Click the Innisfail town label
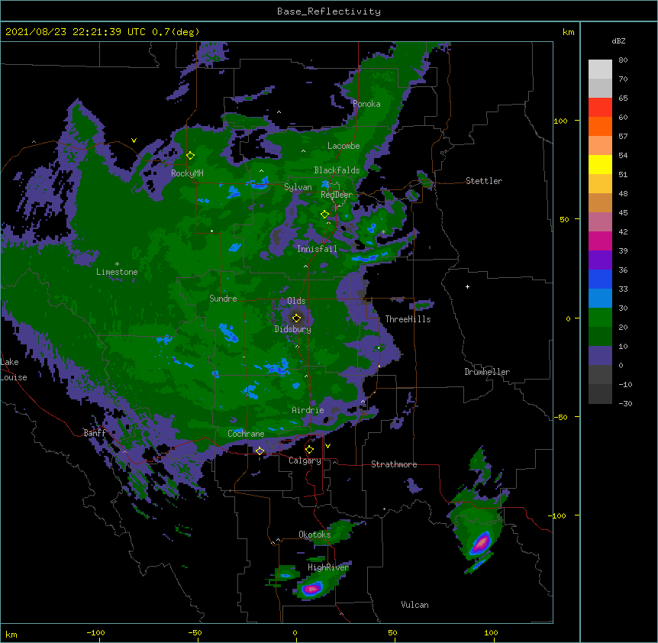This screenshot has width=658, height=643. click(x=317, y=249)
